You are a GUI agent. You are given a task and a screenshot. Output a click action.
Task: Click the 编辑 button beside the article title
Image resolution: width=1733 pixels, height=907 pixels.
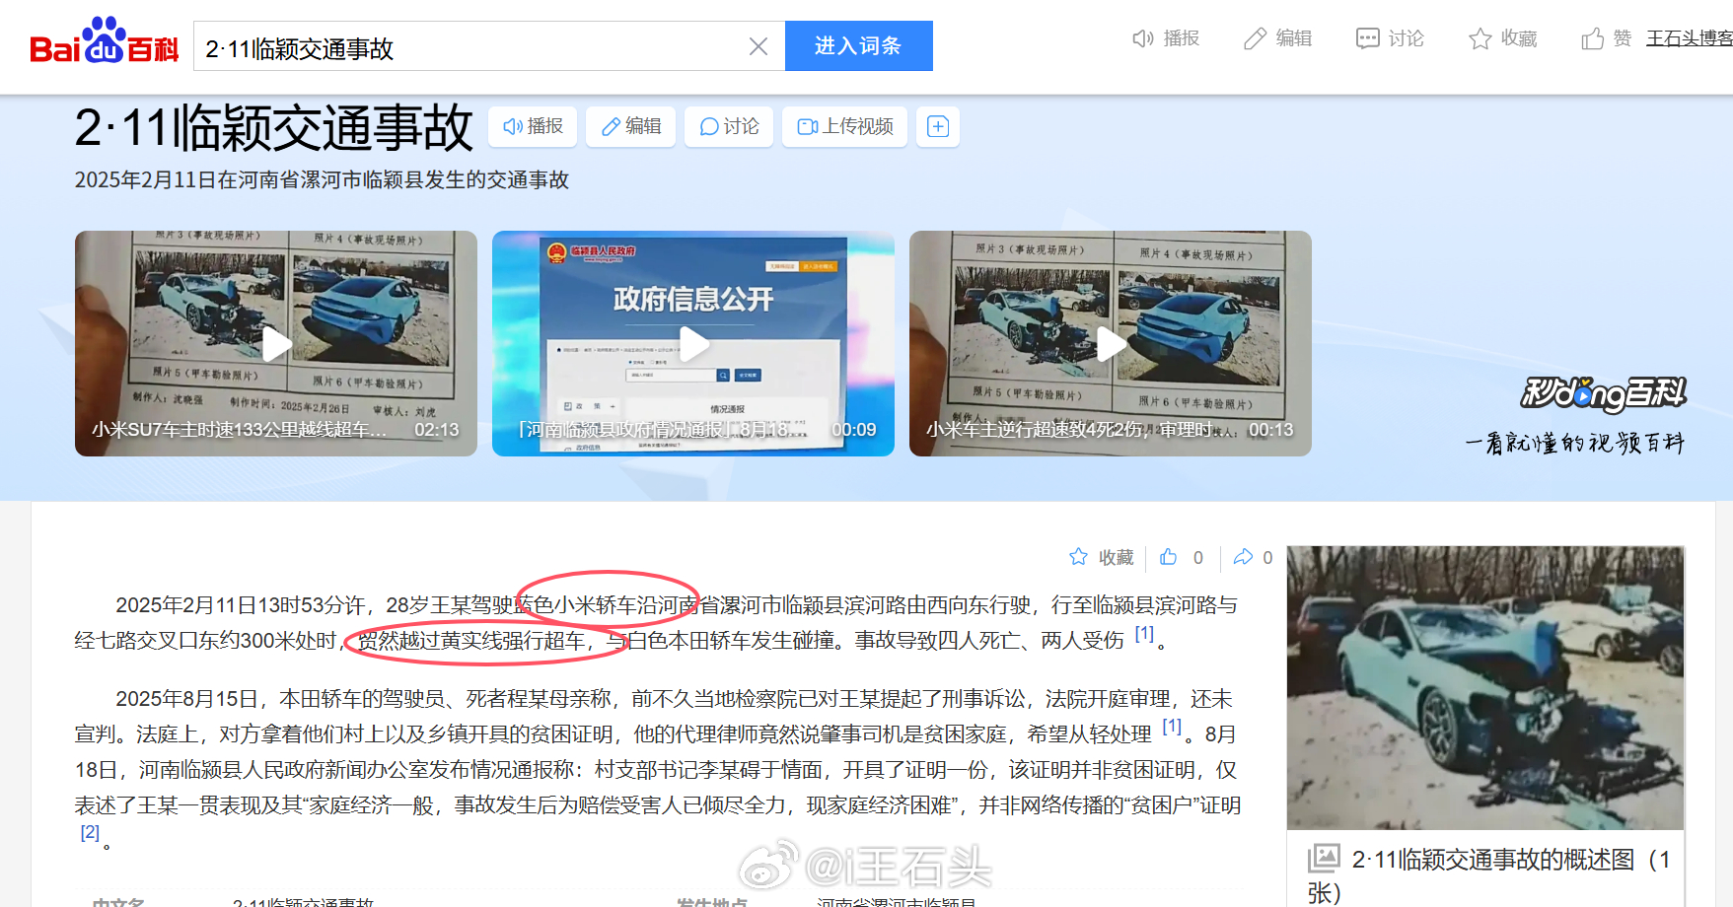(x=630, y=126)
